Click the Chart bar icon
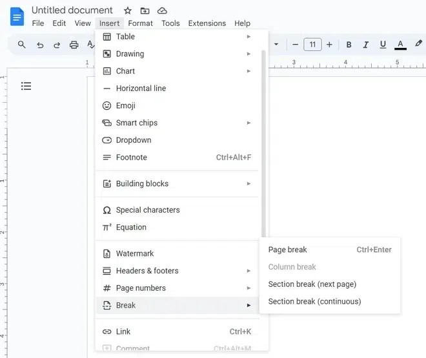The height and width of the screenshot is (358, 426). pos(107,71)
